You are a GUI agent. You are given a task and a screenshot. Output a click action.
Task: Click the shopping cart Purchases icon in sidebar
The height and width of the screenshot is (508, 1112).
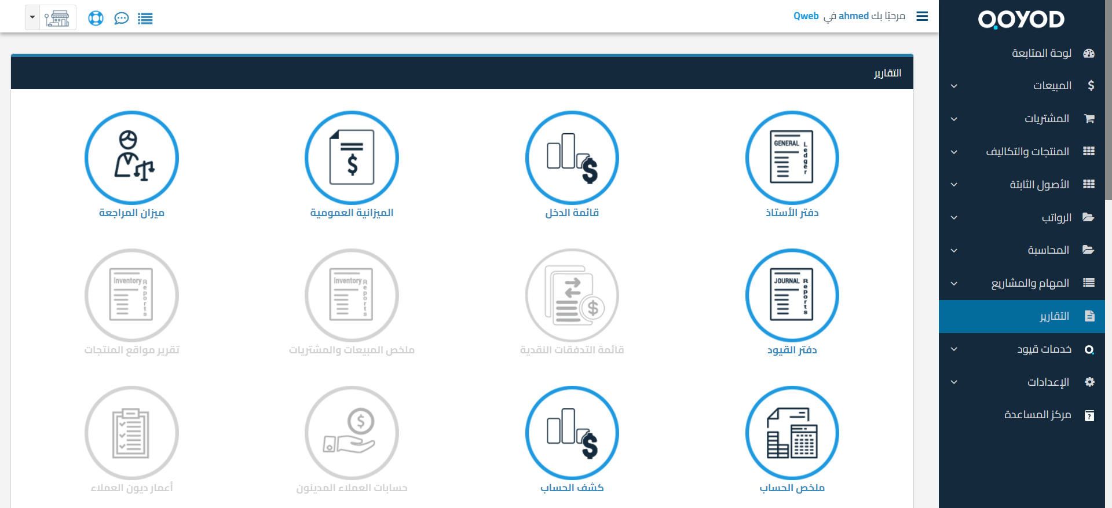1089,119
